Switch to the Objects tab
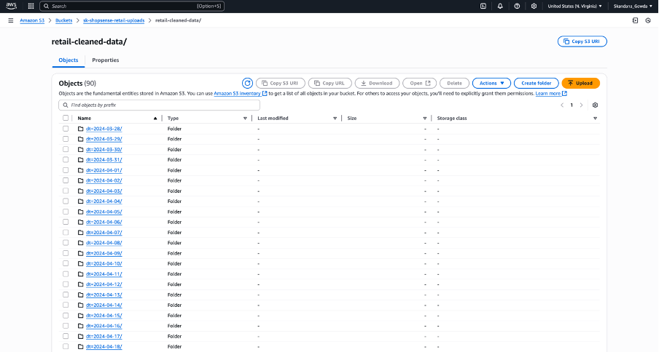The height and width of the screenshot is (352, 659). coord(69,60)
